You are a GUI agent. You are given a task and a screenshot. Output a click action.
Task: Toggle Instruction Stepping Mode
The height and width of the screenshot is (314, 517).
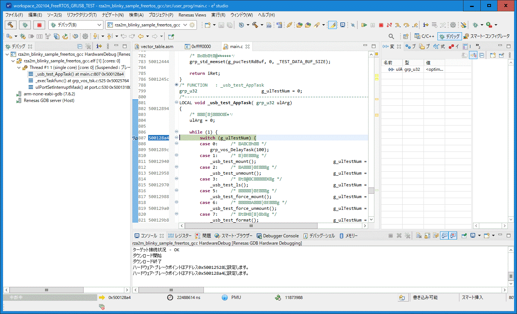[x=425, y=25]
